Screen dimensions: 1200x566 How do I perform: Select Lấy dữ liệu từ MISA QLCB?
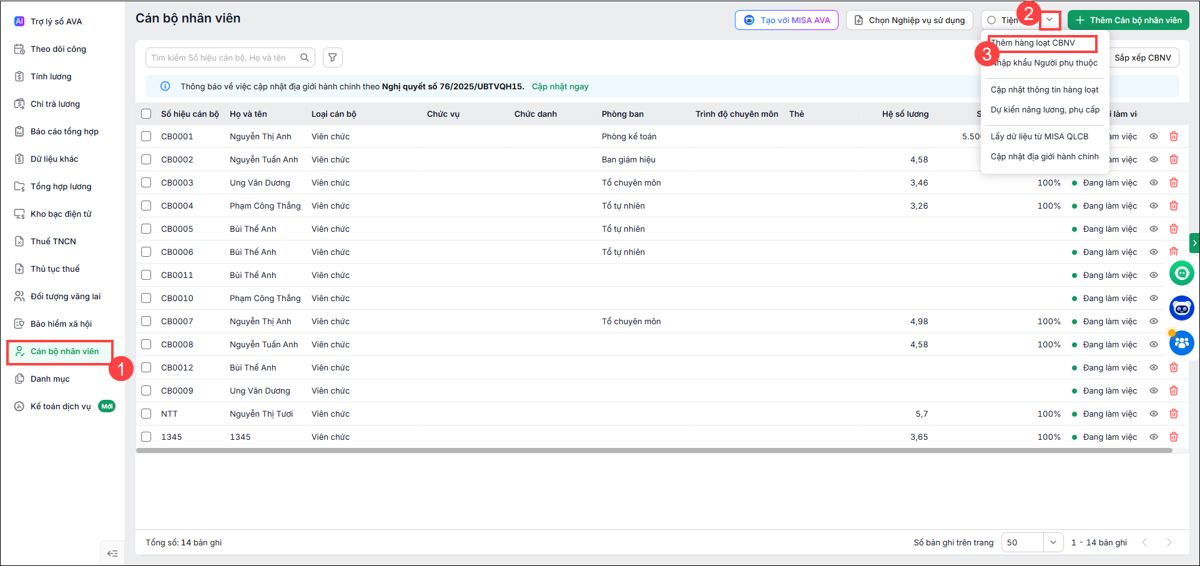coord(1040,136)
